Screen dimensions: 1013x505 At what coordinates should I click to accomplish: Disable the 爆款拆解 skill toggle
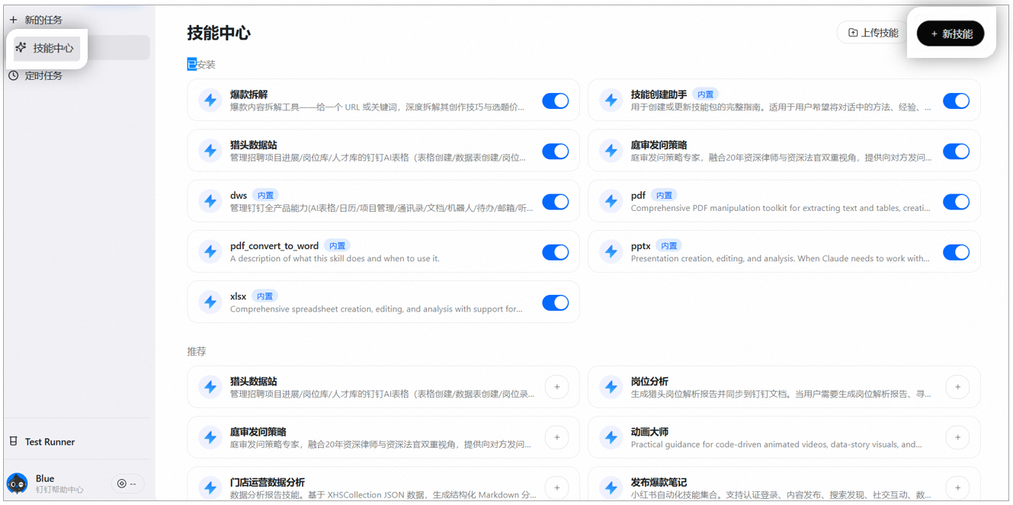click(555, 101)
